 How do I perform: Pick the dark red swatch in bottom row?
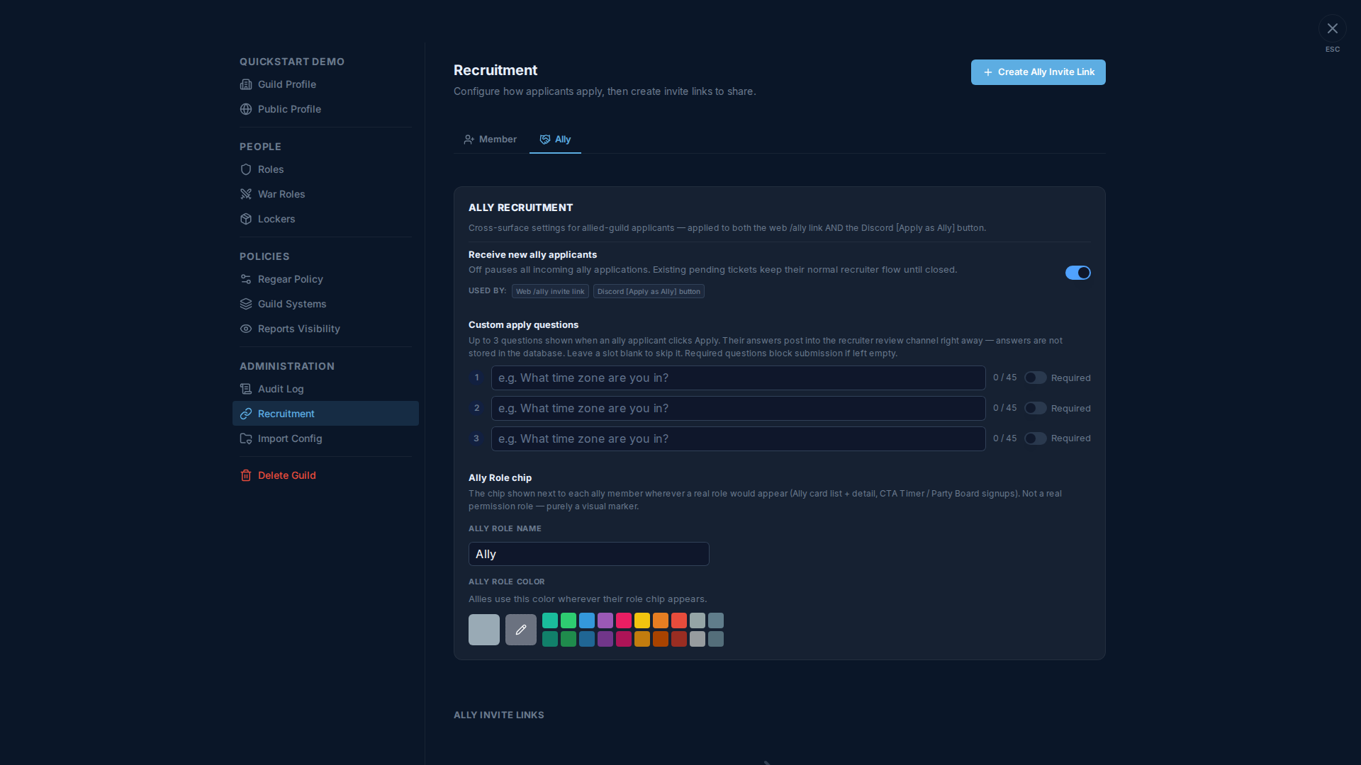[x=679, y=639]
